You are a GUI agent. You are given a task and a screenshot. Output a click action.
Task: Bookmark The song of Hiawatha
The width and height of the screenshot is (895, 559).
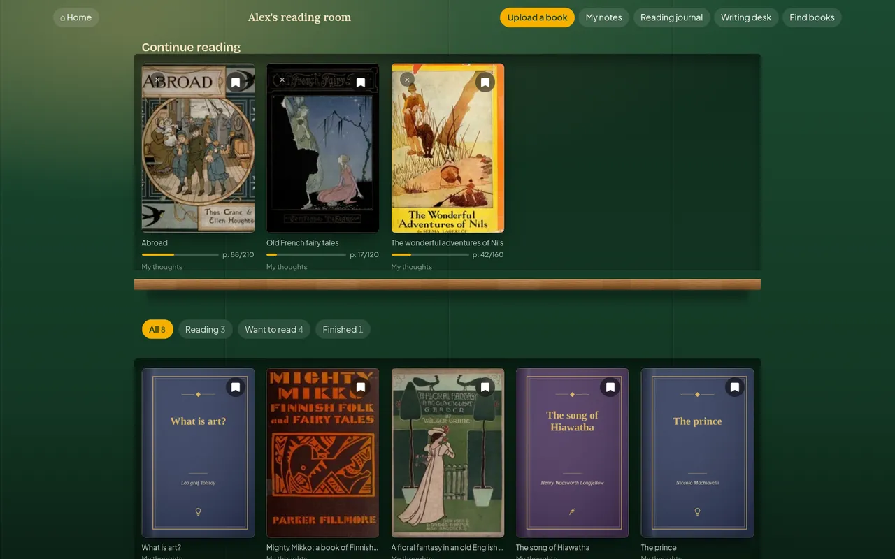tap(610, 387)
